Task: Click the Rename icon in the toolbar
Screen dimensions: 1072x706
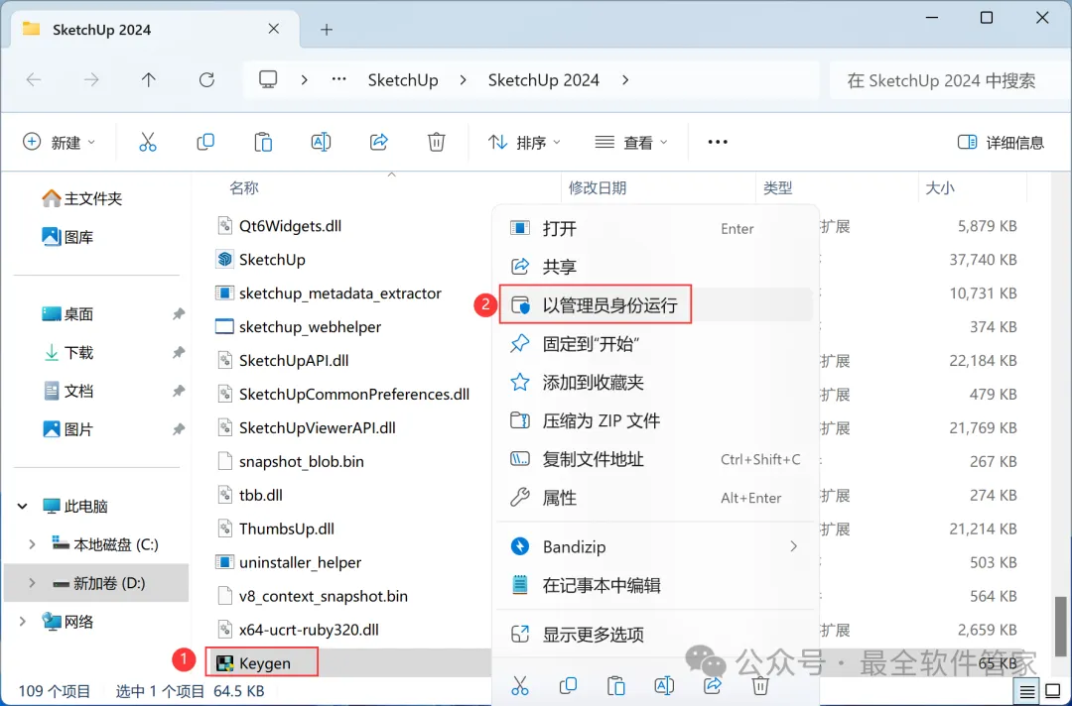Action: (321, 142)
